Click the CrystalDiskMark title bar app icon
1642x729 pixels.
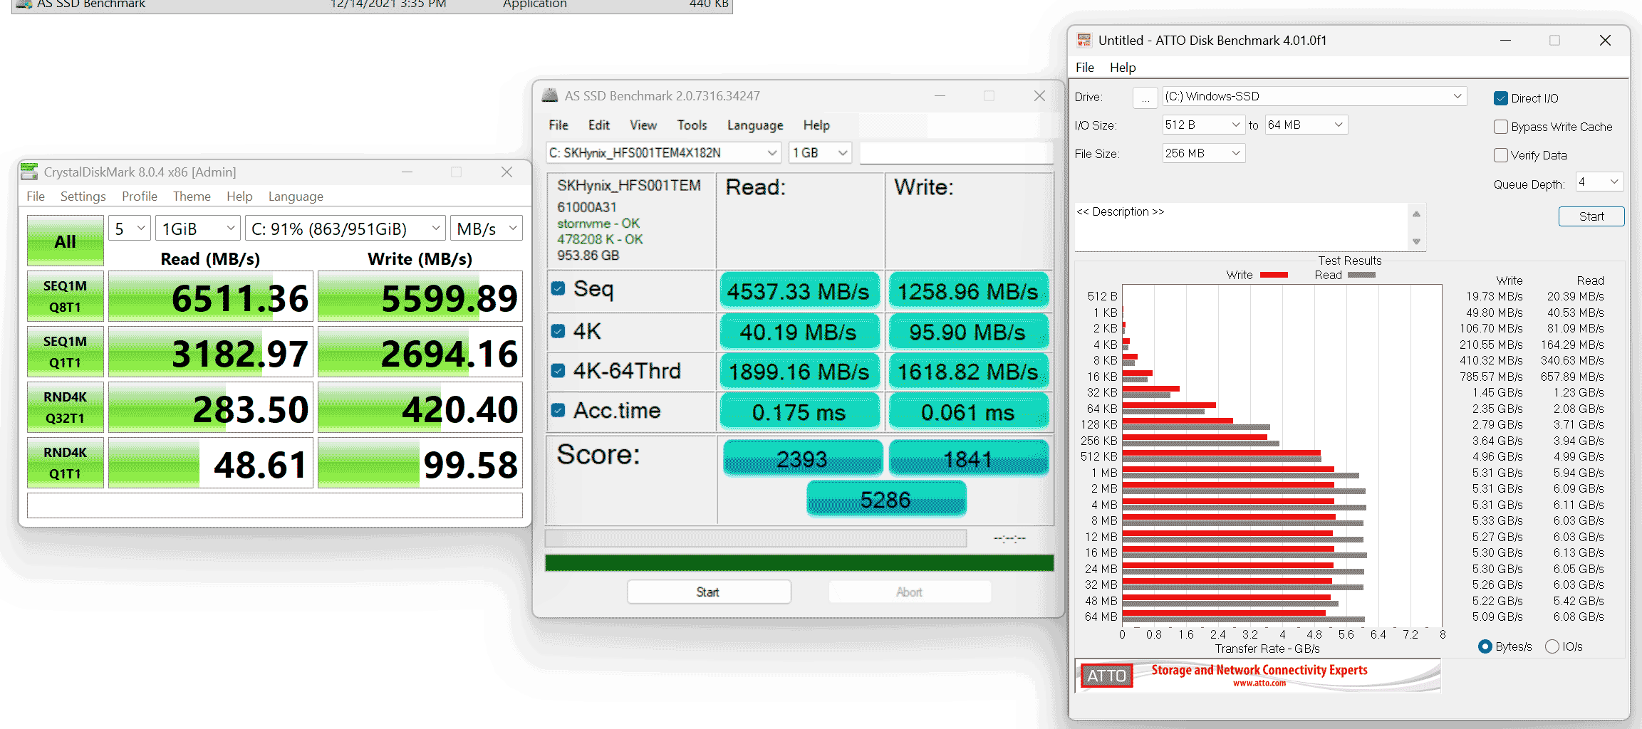[x=29, y=172]
